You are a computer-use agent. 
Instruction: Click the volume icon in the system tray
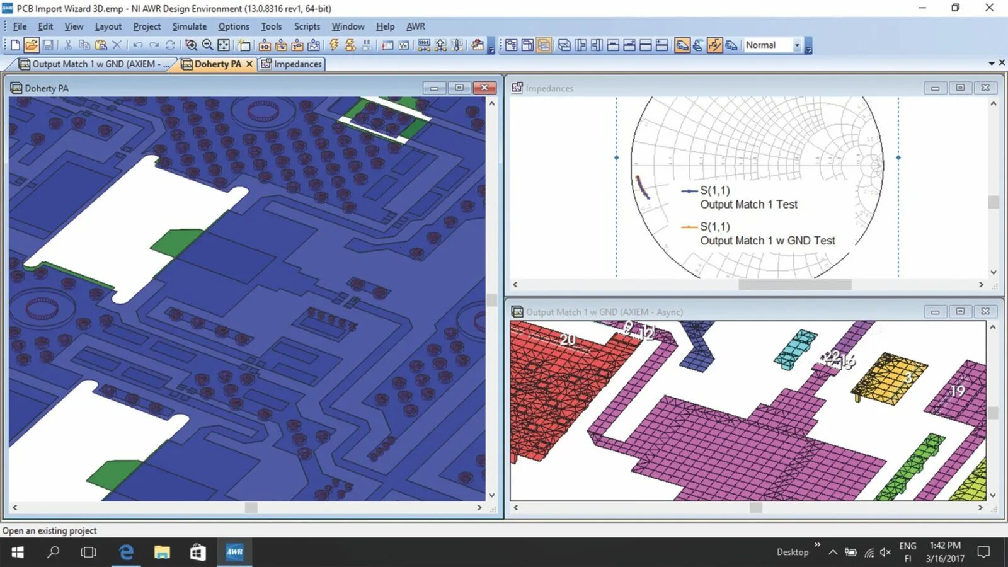point(885,553)
